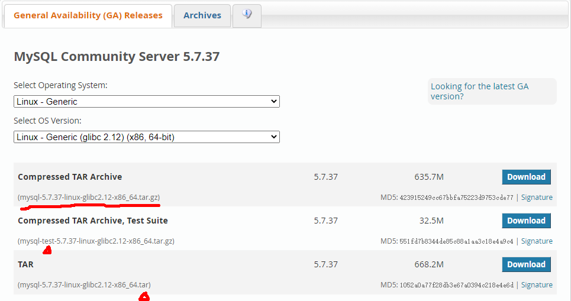Open the Select OS Version dropdown
This screenshot has width=571, height=301.
point(146,137)
